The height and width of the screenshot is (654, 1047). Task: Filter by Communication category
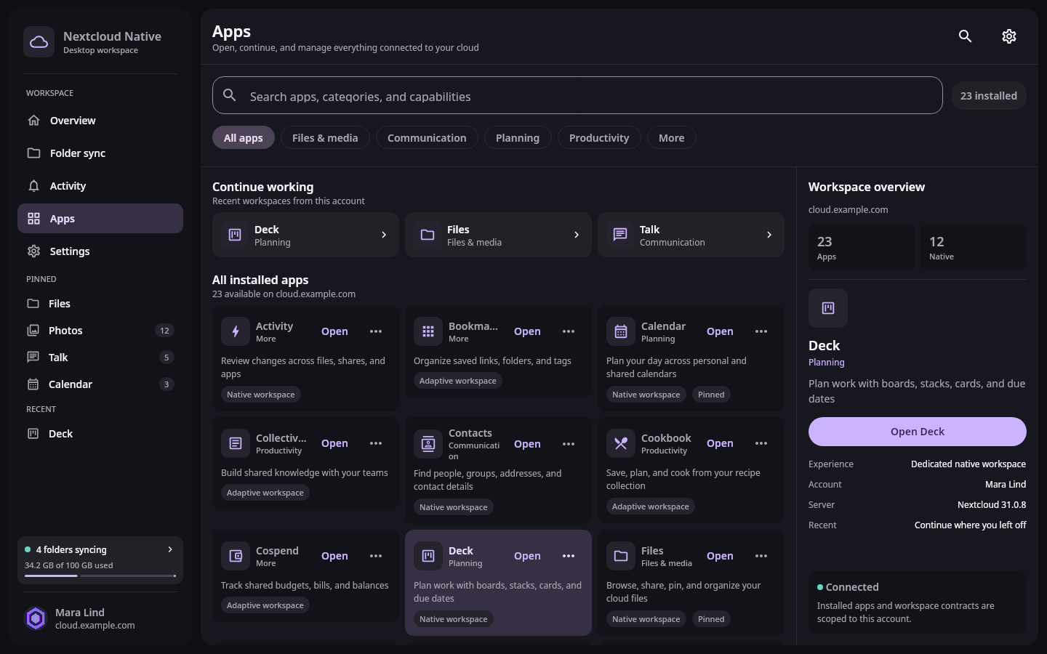[427, 138]
